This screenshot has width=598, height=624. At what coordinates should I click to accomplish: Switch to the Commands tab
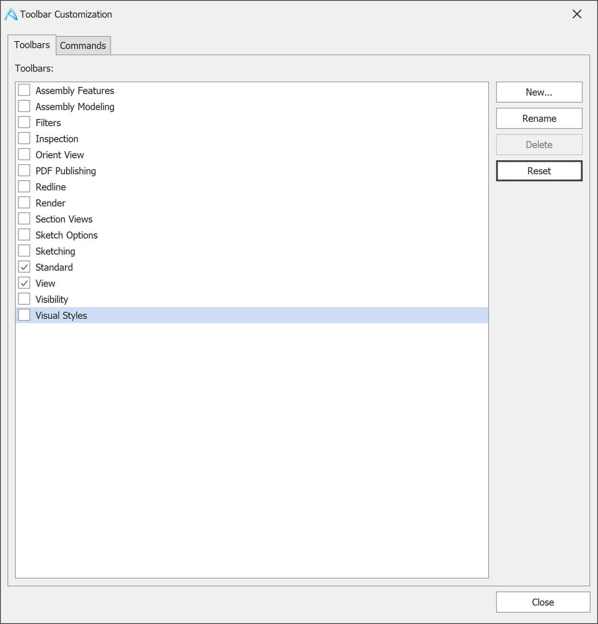tap(83, 46)
